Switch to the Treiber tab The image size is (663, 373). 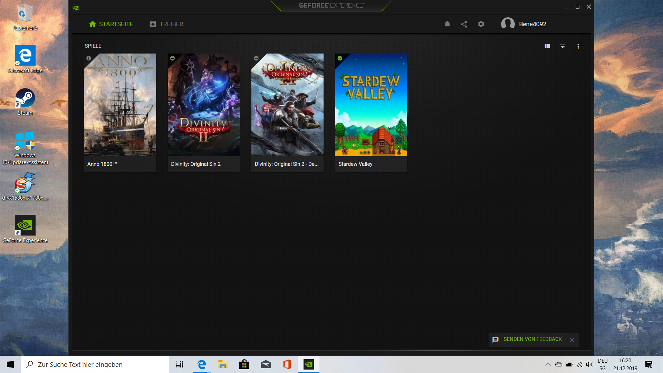tap(166, 24)
